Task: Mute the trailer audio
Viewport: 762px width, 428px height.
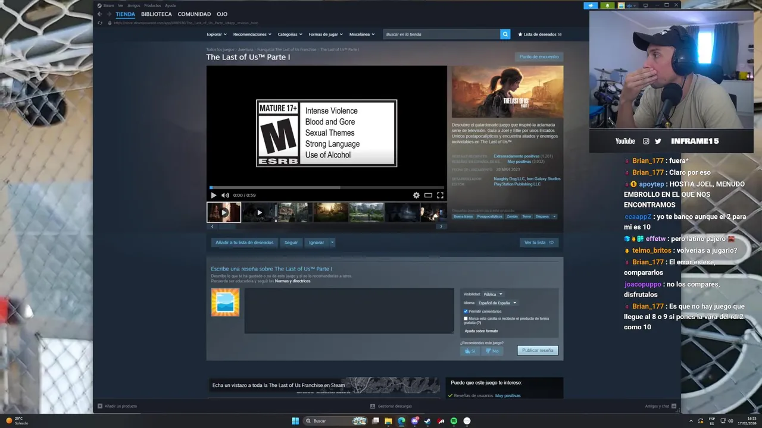Action: pos(225,195)
